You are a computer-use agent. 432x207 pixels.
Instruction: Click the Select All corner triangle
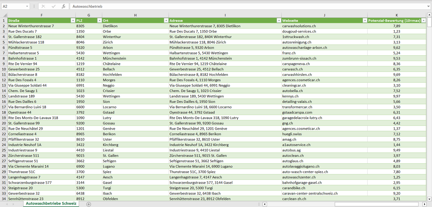click(x=4, y=15)
